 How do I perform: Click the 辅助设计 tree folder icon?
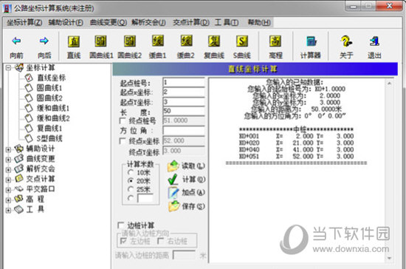[18, 149]
